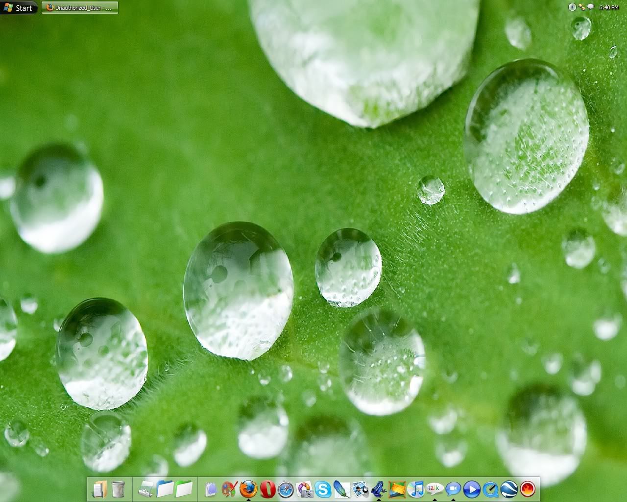Open the green folder in the dock
This screenshot has height=502, width=627.
[184, 489]
